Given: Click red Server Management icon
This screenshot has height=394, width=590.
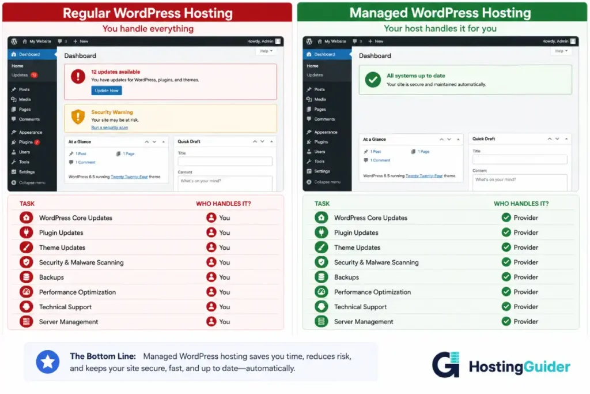Looking at the screenshot, I should coord(27,322).
